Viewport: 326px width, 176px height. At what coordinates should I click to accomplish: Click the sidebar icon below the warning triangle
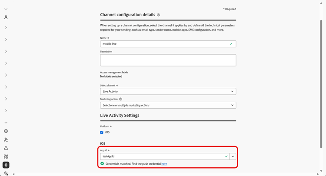(x=6, y=156)
